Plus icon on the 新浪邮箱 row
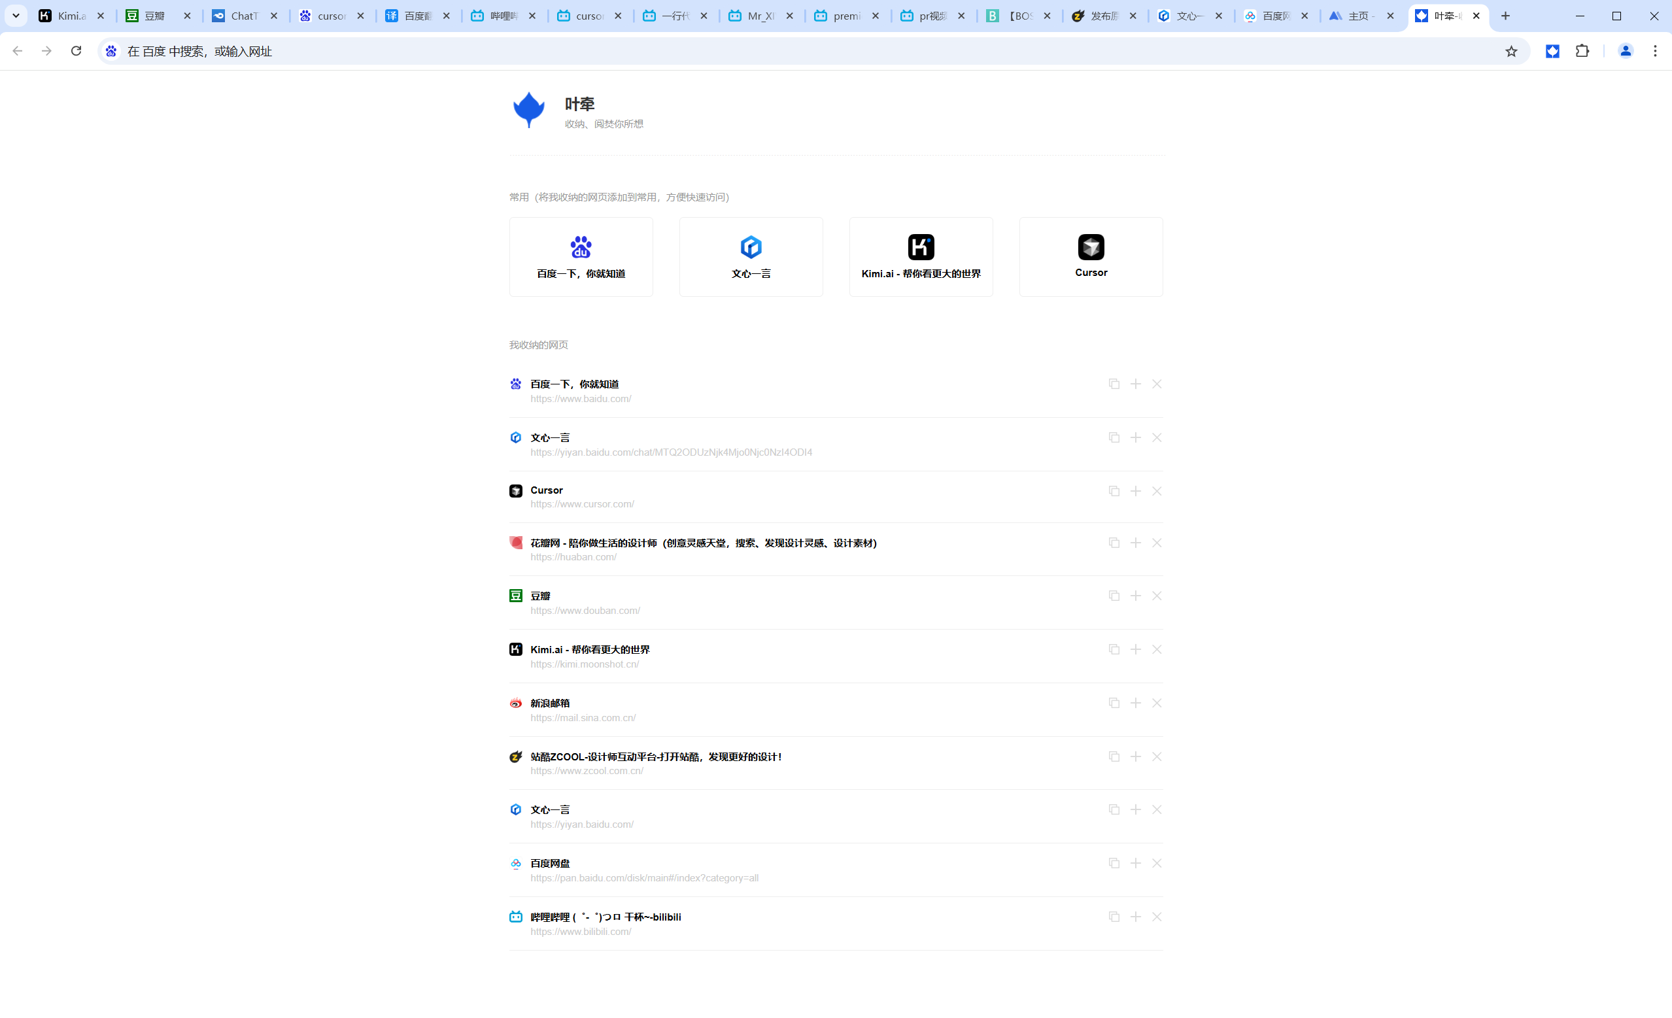 point(1135,703)
